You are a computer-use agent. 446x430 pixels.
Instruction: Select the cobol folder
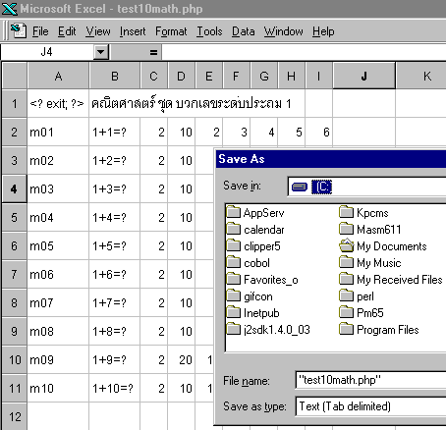point(249,263)
